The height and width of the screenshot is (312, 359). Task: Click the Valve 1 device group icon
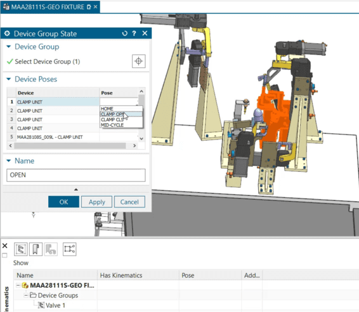coord(41,305)
